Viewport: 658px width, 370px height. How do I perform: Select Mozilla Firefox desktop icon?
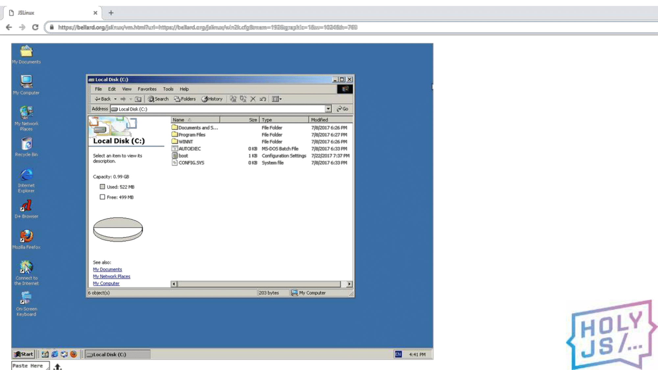tap(26, 240)
